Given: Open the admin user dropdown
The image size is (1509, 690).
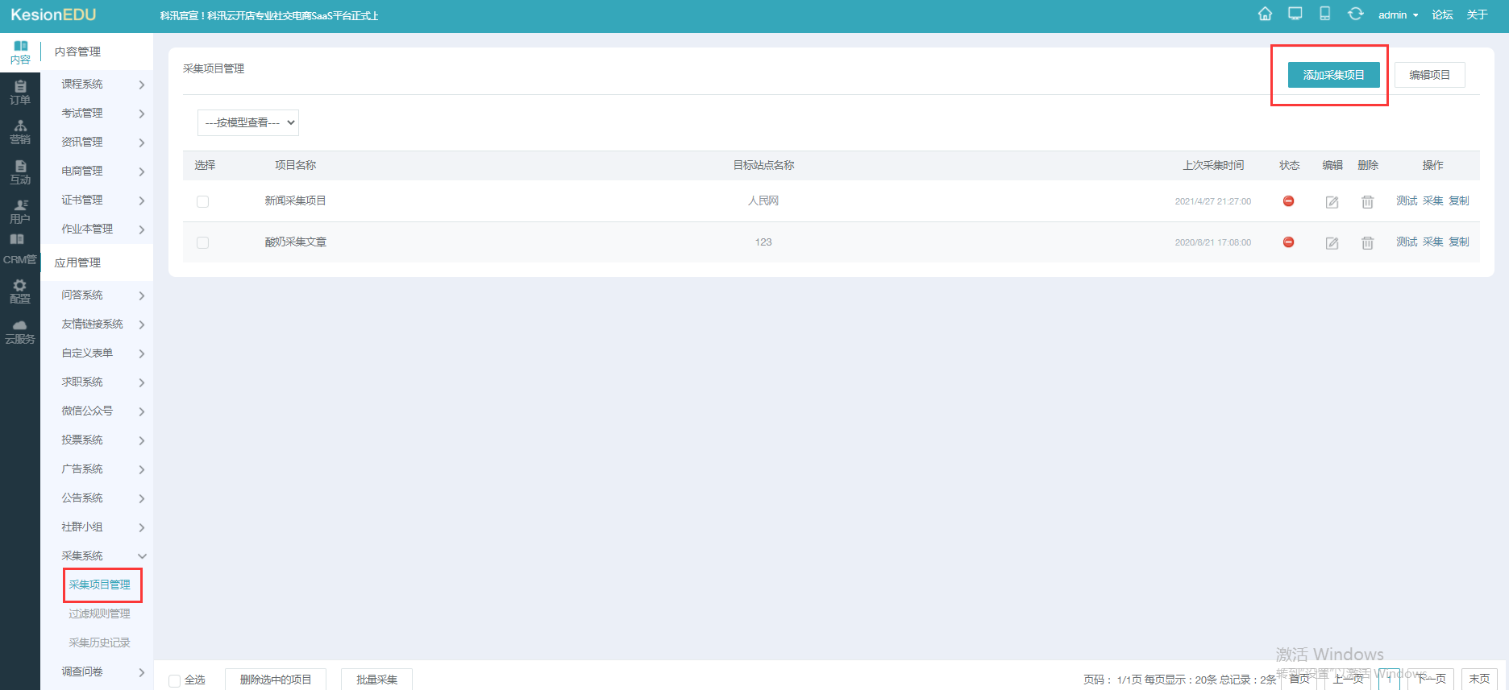Looking at the screenshot, I should tap(1398, 15).
